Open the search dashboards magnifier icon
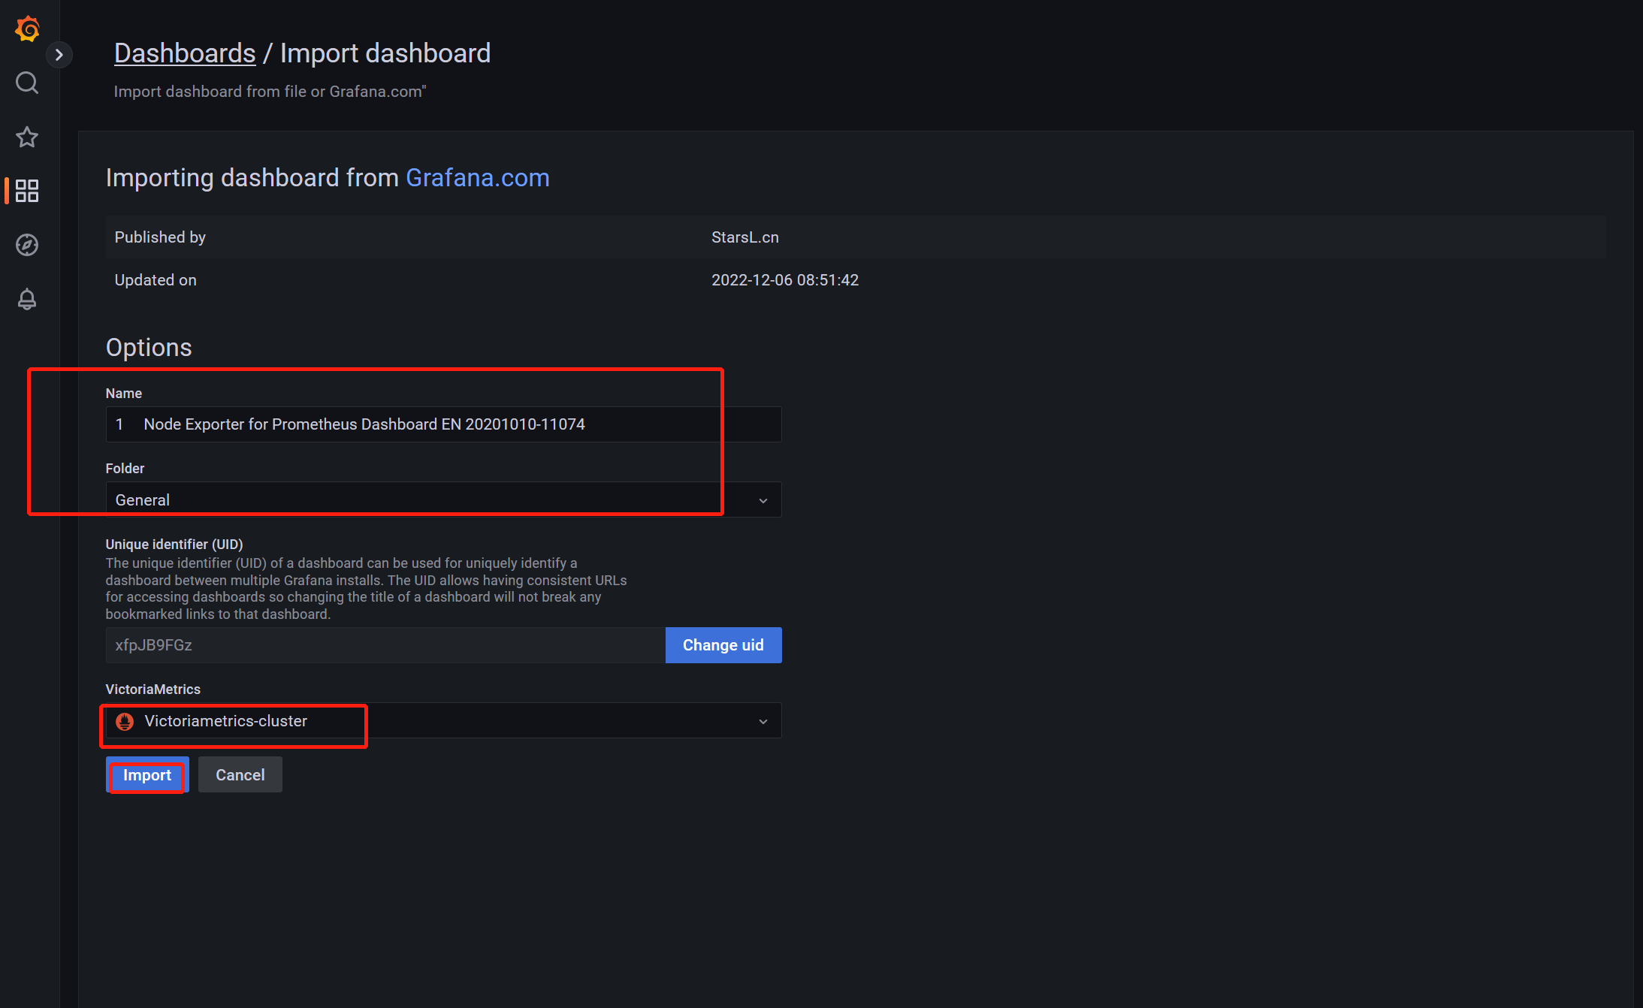 coord(27,83)
